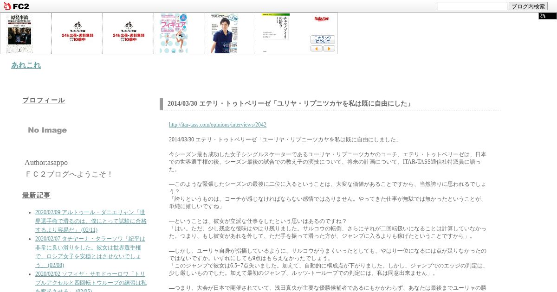Click the post title 2014/03/30 エテリ・トゥトベリーゼ
This screenshot has width=557, height=292.
coord(290,104)
